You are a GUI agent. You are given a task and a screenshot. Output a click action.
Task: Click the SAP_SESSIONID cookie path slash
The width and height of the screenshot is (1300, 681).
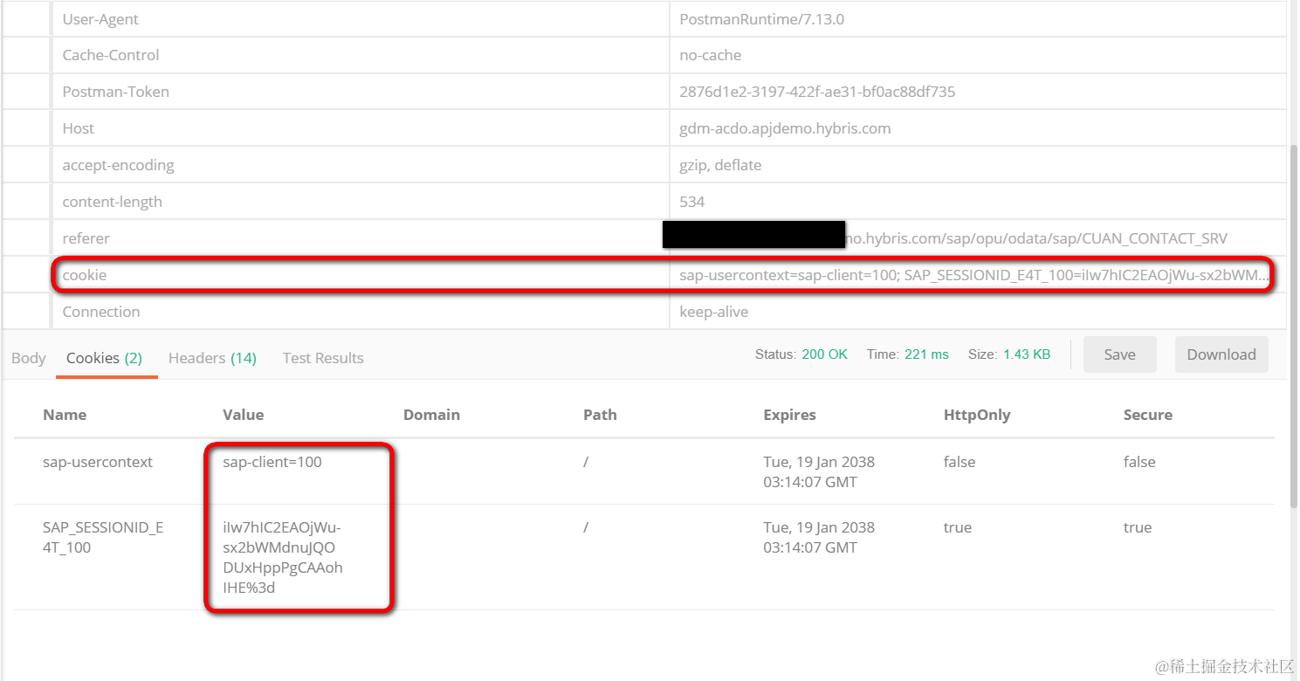tap(586, 527)
